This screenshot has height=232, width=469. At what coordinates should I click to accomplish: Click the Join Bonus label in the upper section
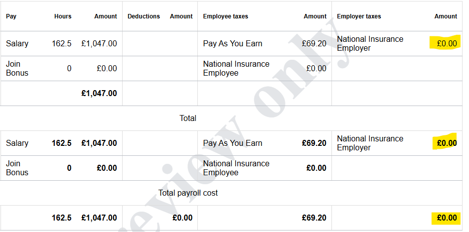pos(17,69)
